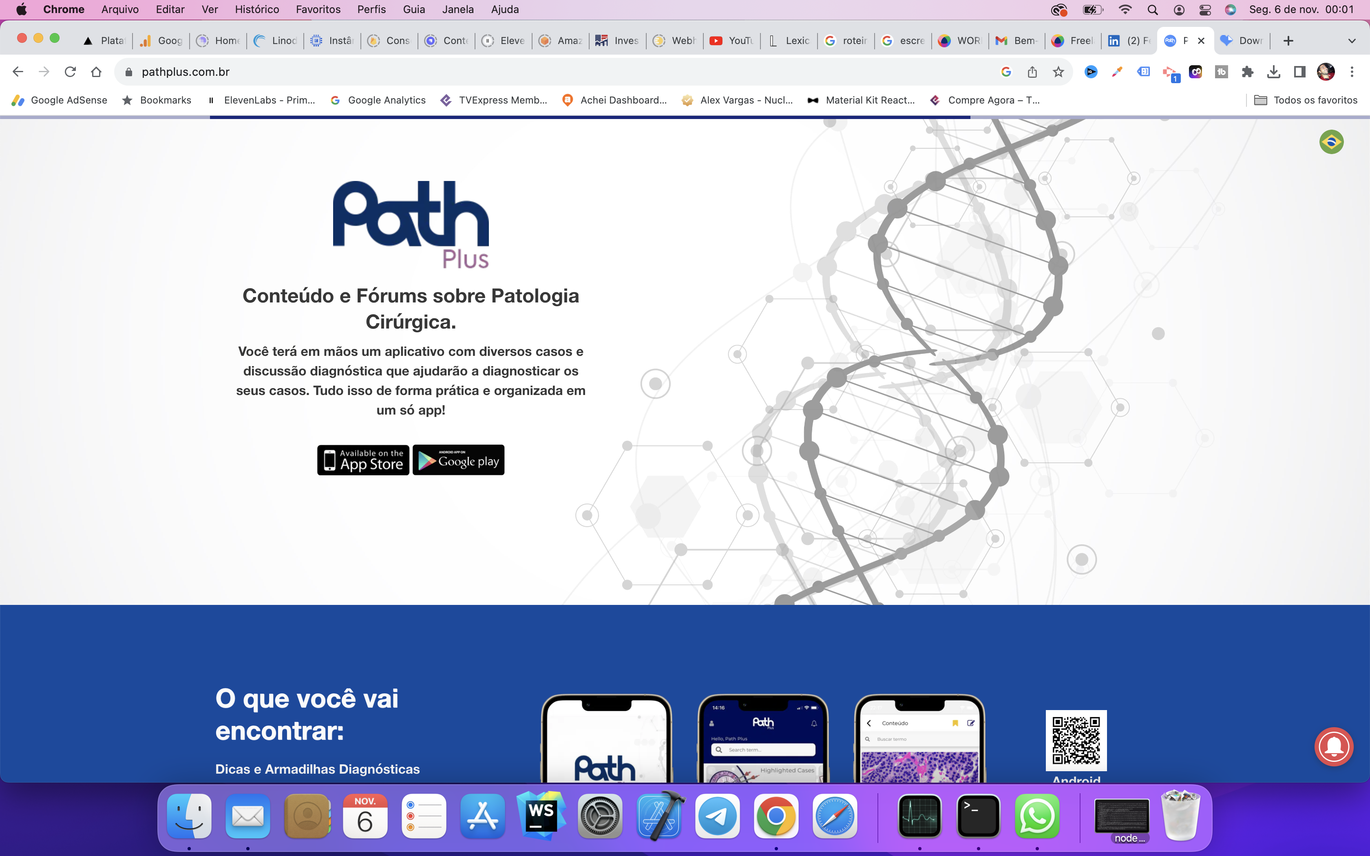
Task: Open a new tab with plus button
Action: click(1288, 41)
